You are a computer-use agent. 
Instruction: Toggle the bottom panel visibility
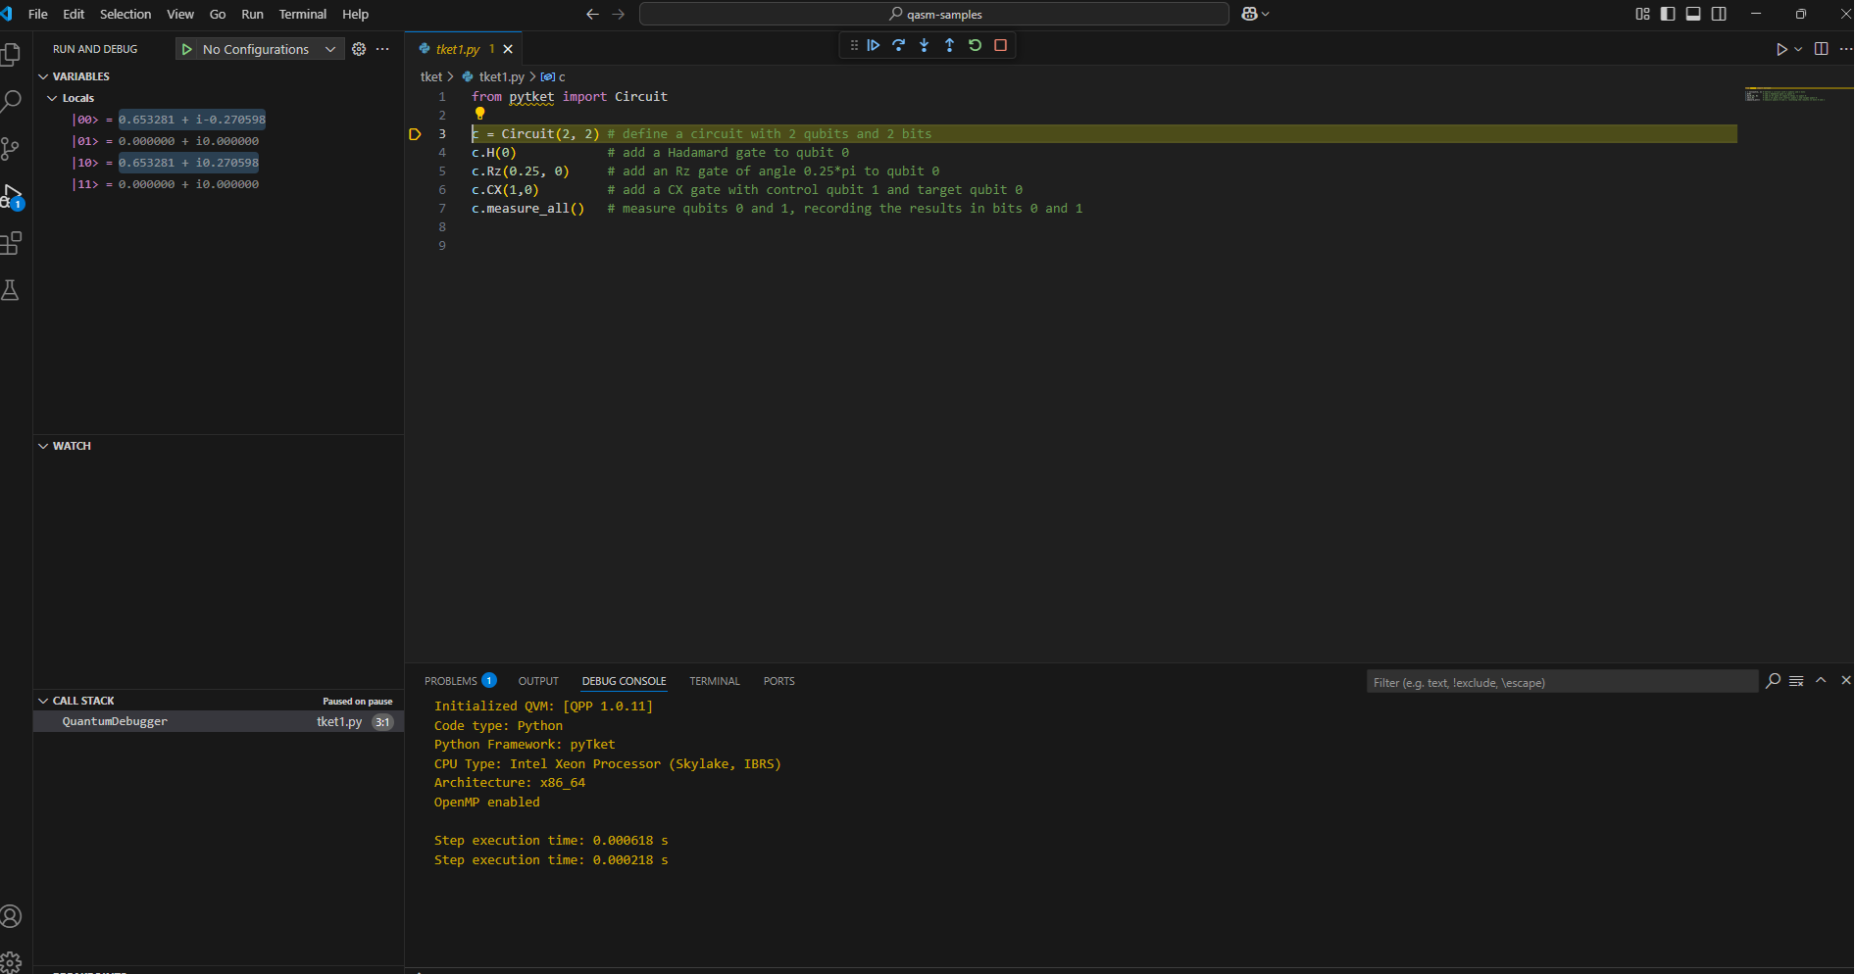coord(1694,14)
